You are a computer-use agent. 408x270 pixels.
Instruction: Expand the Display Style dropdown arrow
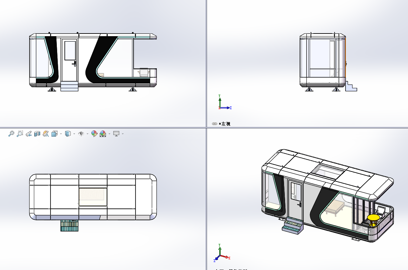(x=74, y=134)
